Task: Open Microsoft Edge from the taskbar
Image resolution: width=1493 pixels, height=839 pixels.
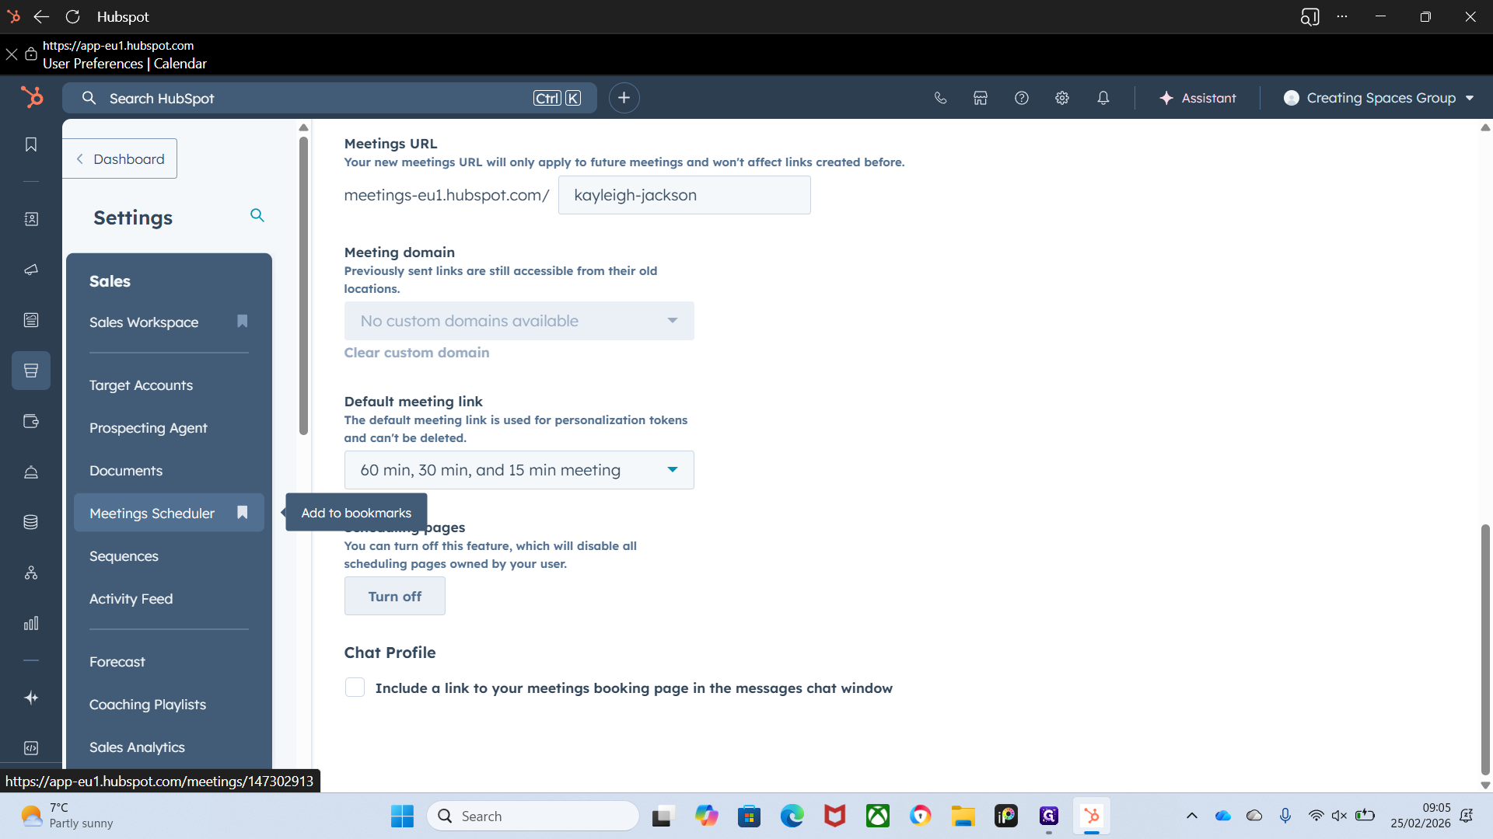Action: pos(792,816)
